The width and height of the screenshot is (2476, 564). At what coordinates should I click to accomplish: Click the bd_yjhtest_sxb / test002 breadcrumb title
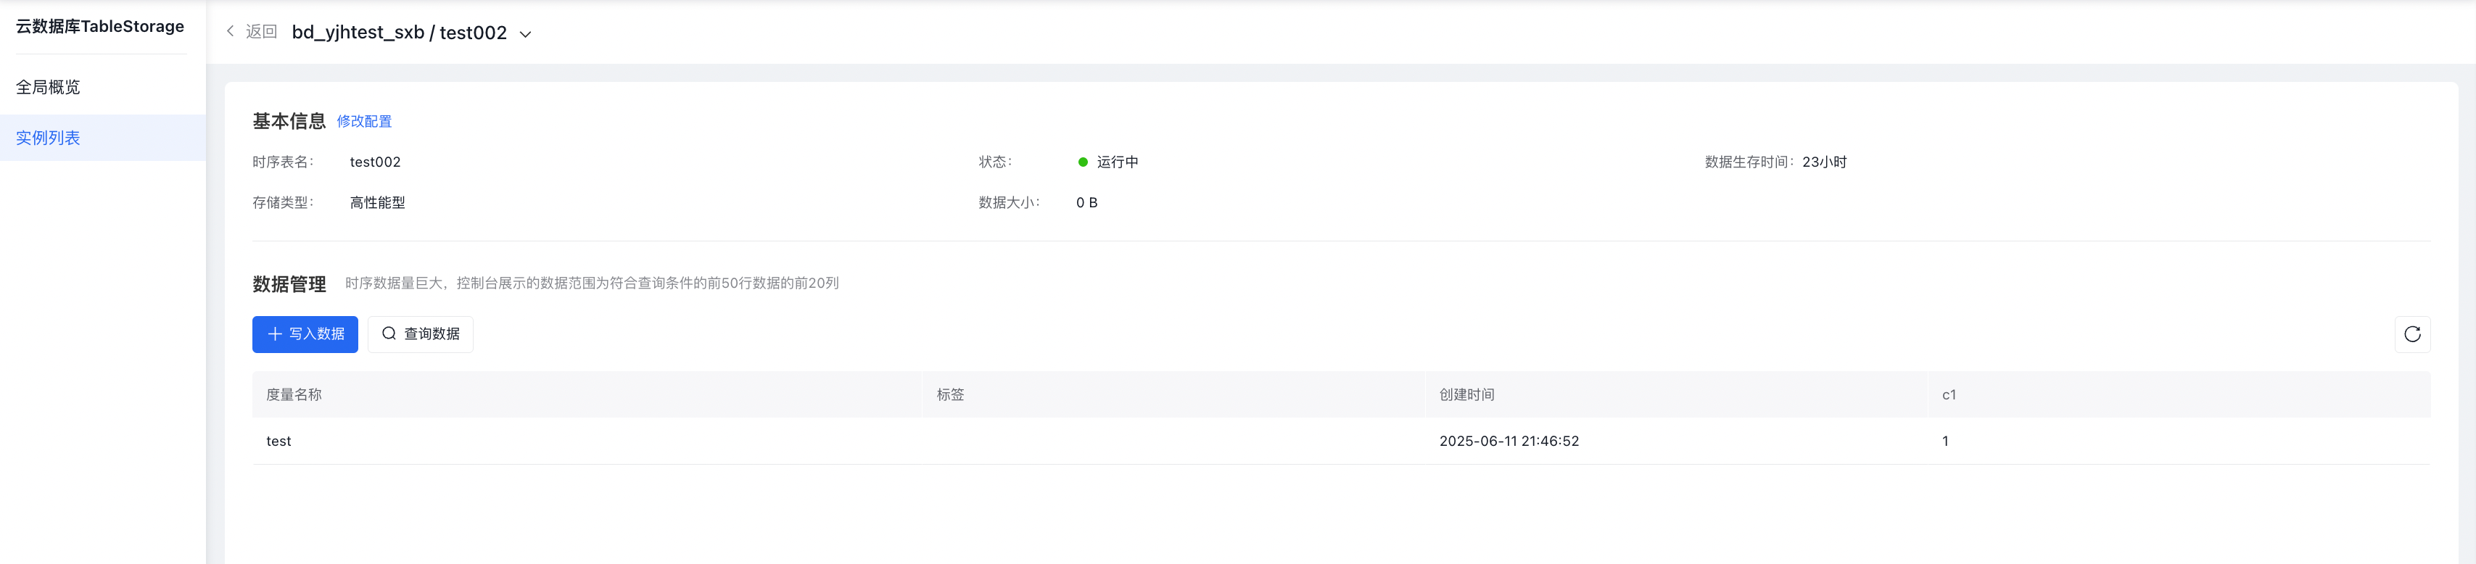(x=399, y=33)
